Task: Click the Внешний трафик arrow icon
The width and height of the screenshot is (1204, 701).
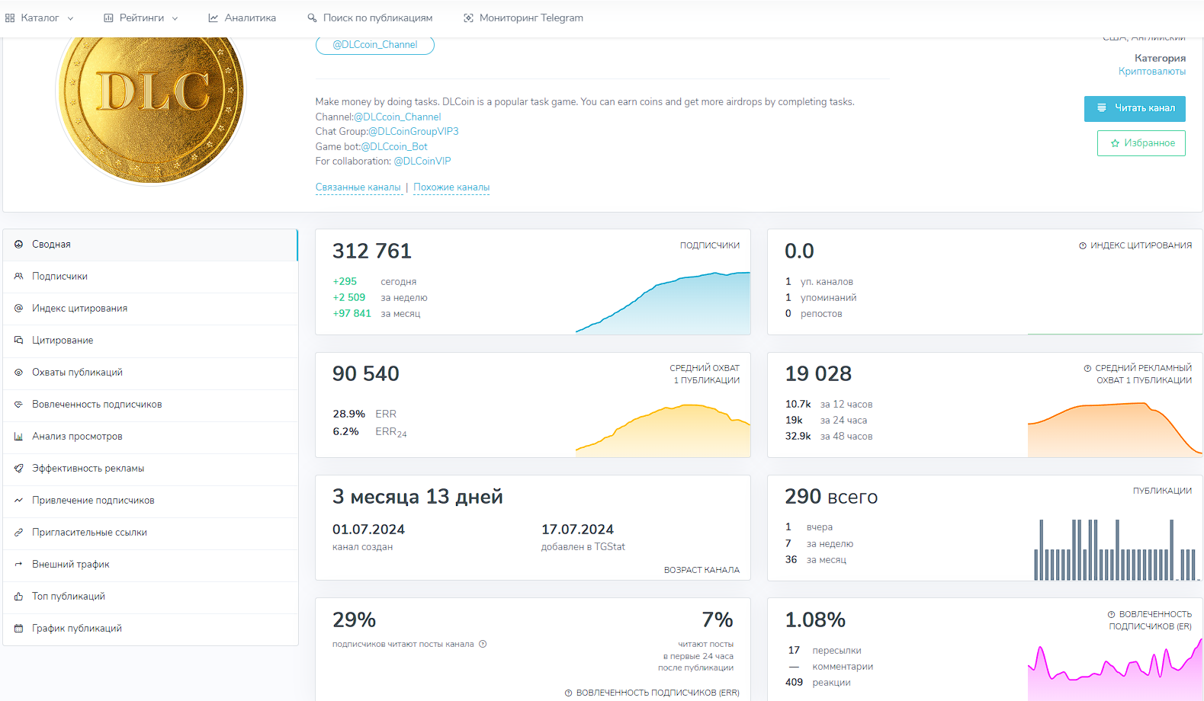Action: point(18,565)
